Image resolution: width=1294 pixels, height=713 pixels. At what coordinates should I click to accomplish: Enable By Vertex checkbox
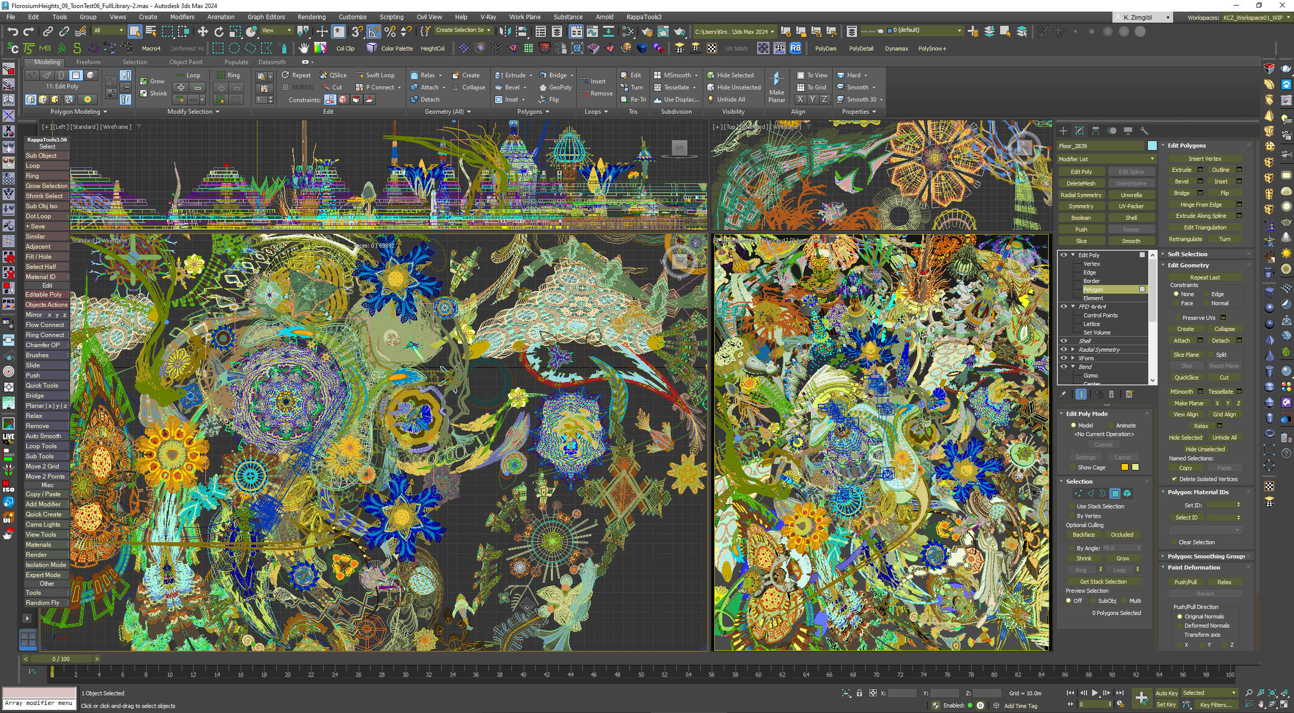click(x=1072, y=516)
